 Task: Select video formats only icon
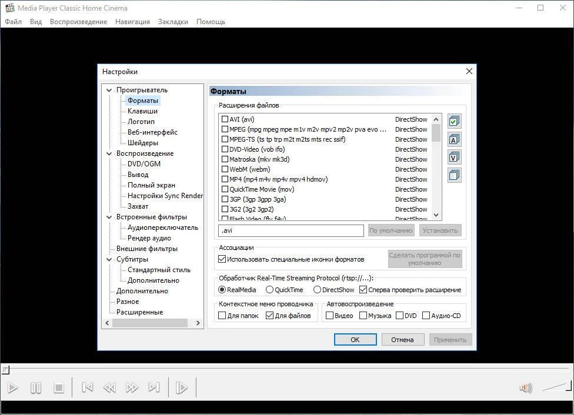454,157
